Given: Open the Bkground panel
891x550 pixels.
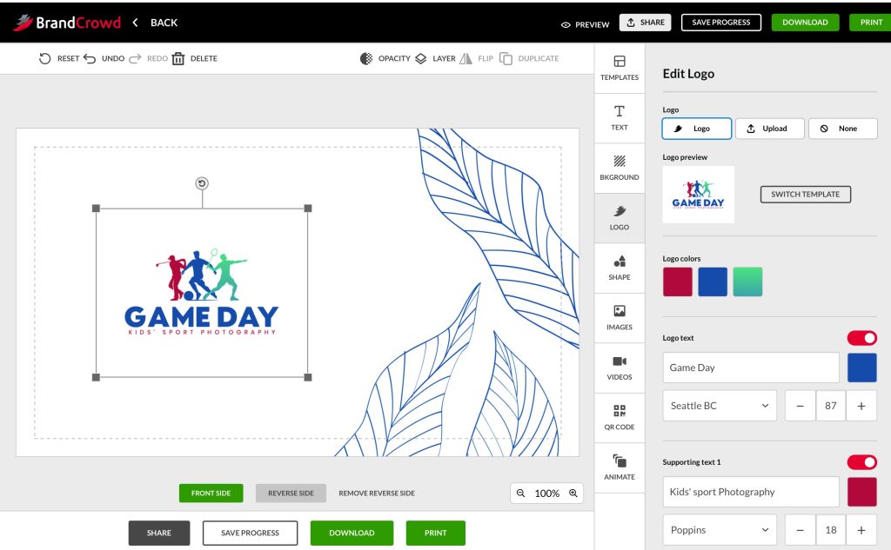Looking at the screenshot, I should coord(620,168).
